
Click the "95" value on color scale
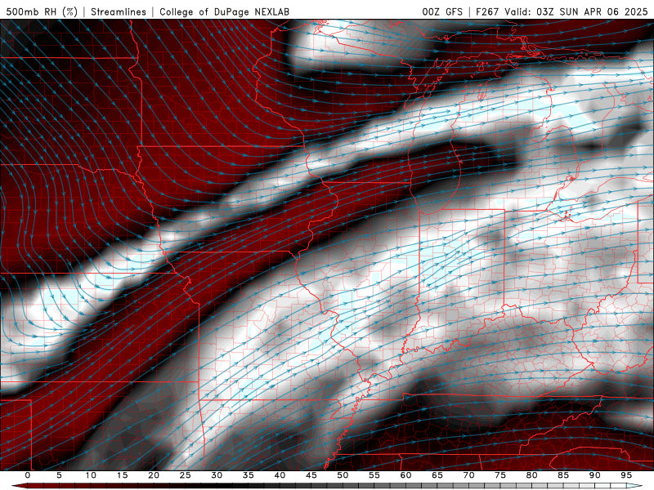(626, 475)
